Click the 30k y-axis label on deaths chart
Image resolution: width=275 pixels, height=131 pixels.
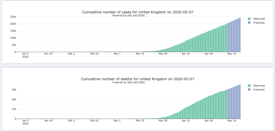click(x=13, y=90)
